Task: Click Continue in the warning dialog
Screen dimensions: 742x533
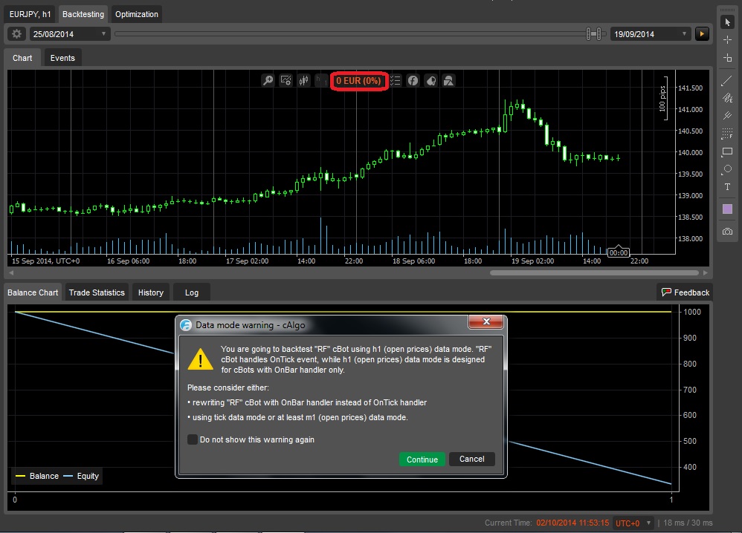Action: click(422, 460)
